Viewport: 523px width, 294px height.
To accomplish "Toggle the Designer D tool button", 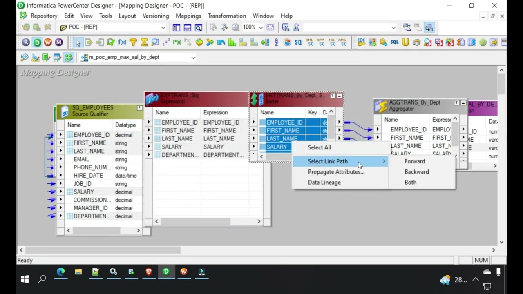I will click(x=37, y=42).
